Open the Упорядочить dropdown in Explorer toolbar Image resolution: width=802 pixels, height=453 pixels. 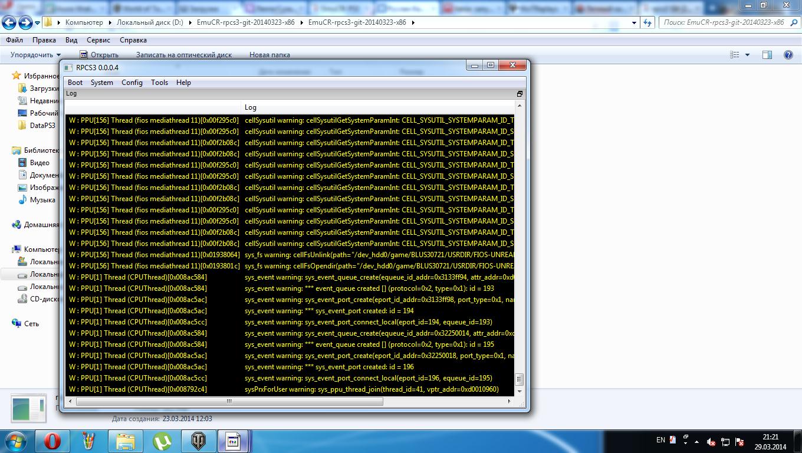pyautogui.click(x=35, y=55)
